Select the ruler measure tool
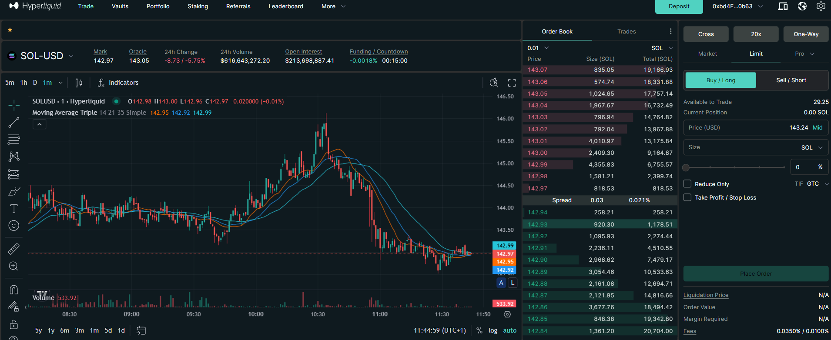The width and height of the screenshot is (831, 340). click(x=14, y=249)
